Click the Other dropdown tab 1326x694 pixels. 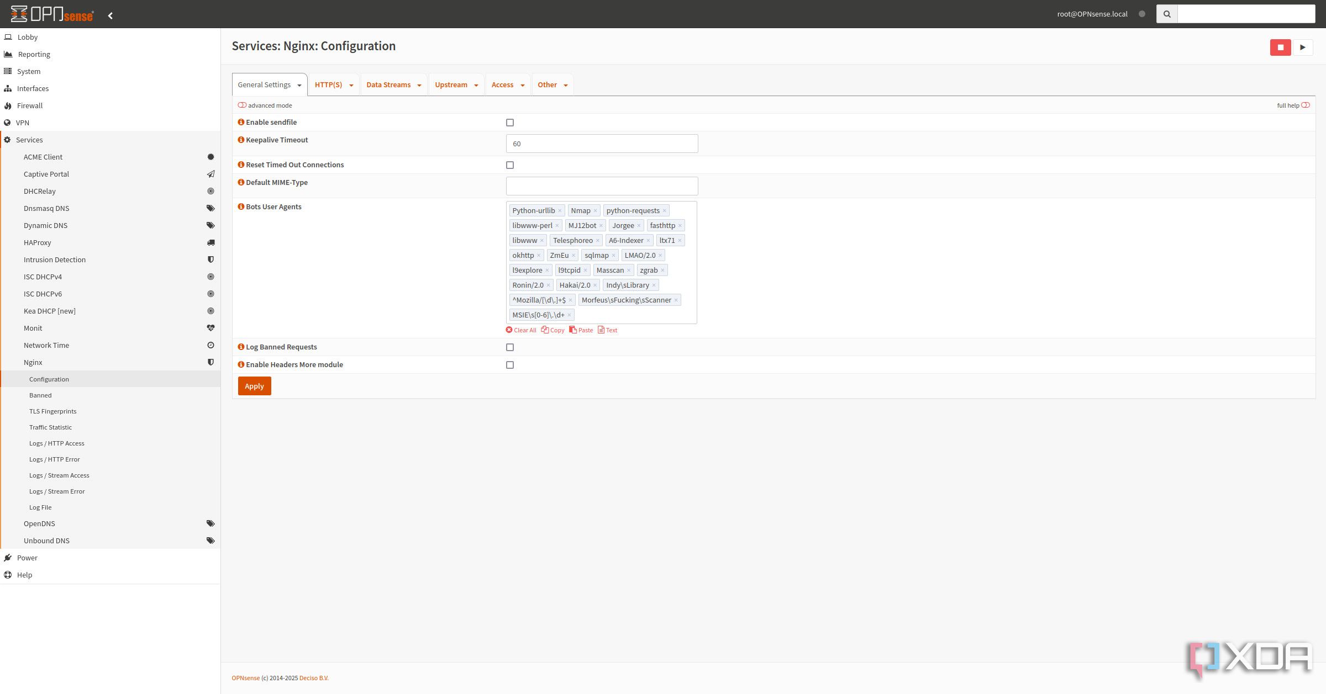coord(551,84)
